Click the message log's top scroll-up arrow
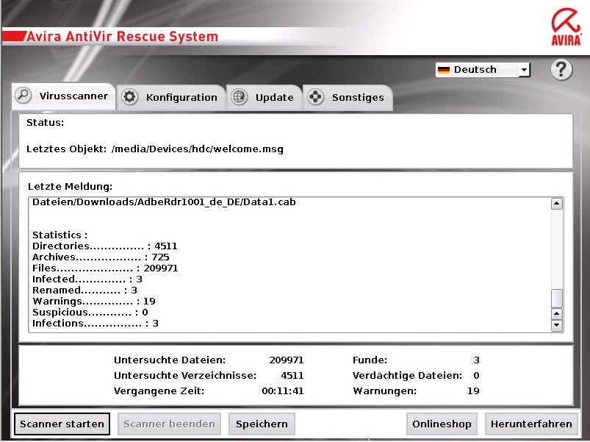Image resolution: width=590 pixels, height=442 pixels. click(557, 204)
